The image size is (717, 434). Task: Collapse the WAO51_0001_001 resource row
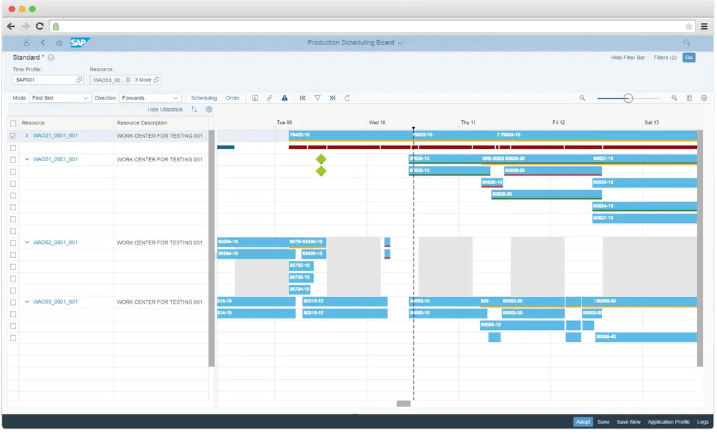(27, 160)
